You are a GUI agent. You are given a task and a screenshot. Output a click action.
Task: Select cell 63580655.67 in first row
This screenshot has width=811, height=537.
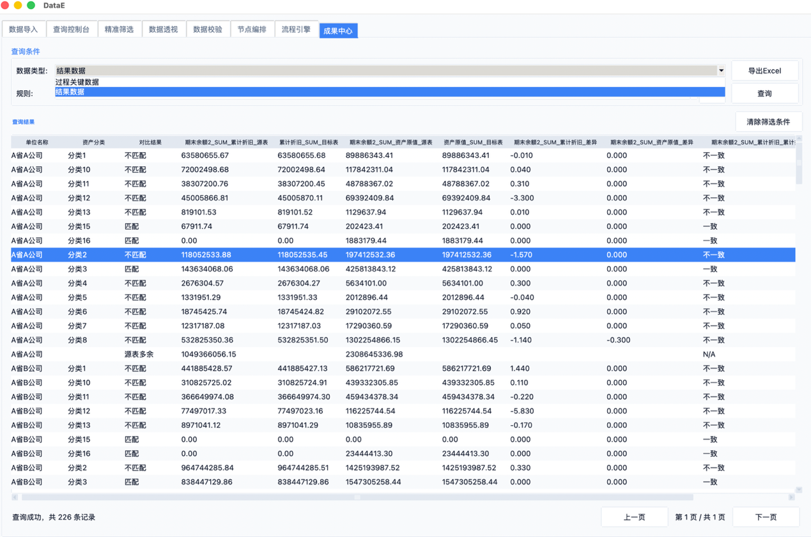205,155
